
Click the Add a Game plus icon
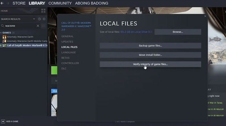pos(3,121)
